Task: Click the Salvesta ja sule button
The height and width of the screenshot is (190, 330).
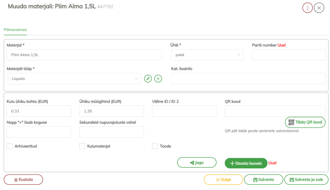Action: point(306,180)
